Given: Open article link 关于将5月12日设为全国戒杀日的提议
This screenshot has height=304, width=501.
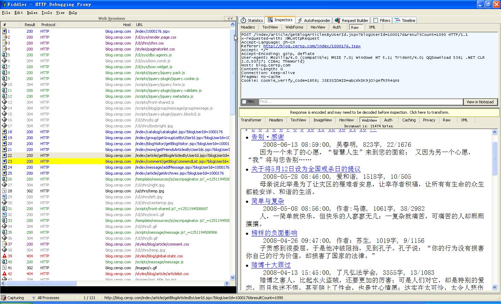Looking at the screenshot, I should pos(306,169).
